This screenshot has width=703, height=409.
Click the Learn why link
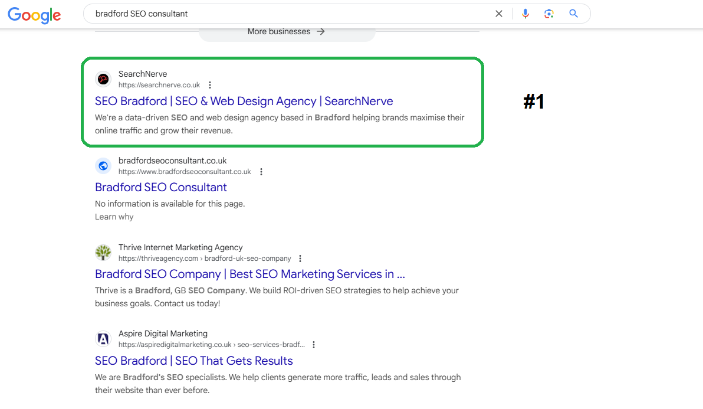(114, 217)
